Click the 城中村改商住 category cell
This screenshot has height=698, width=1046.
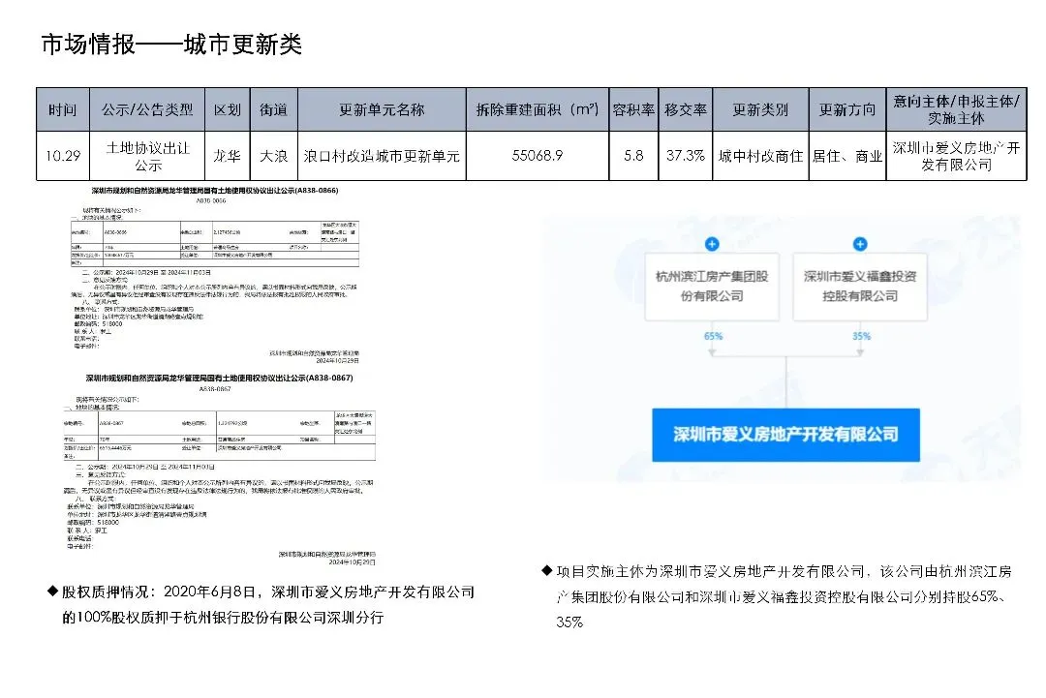click(x=760, y=156)
